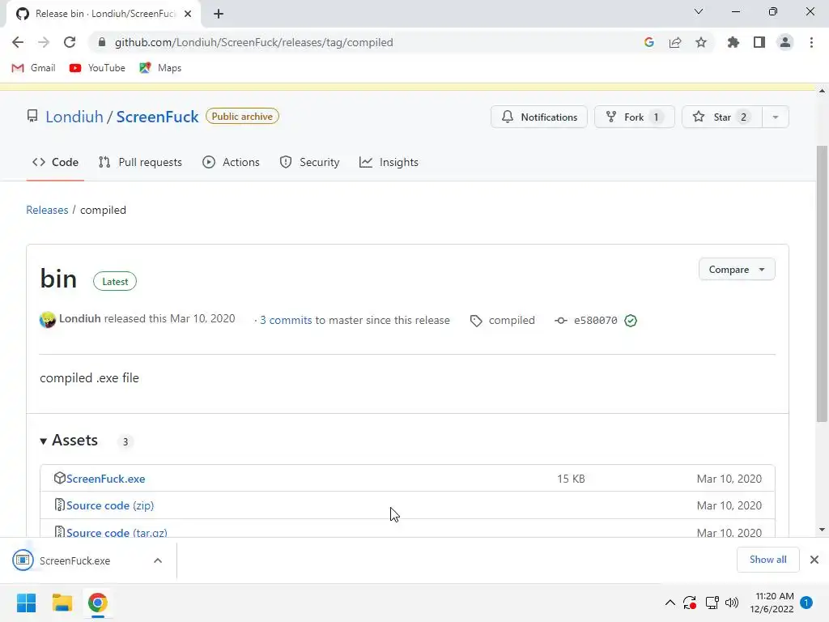The image size is (829, 622).
Task: Click the Londiuh avatar image
Action: 48,320
